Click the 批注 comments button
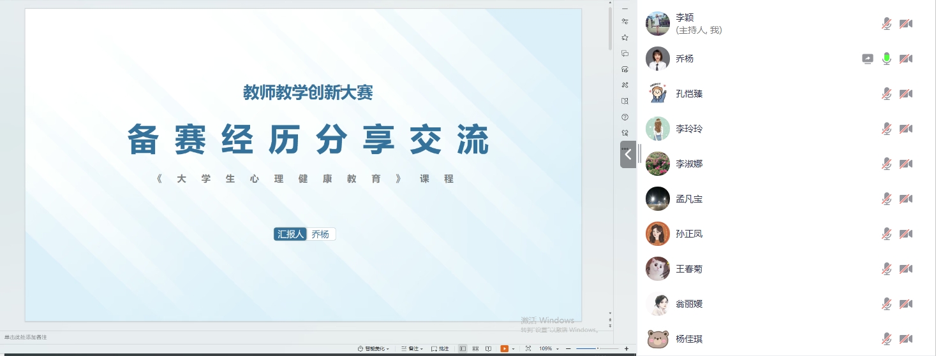 440,349
